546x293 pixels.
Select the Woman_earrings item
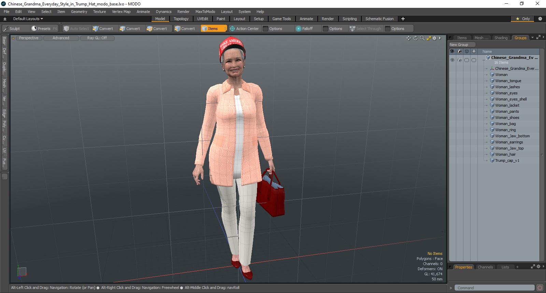click(x=509, y=142)
